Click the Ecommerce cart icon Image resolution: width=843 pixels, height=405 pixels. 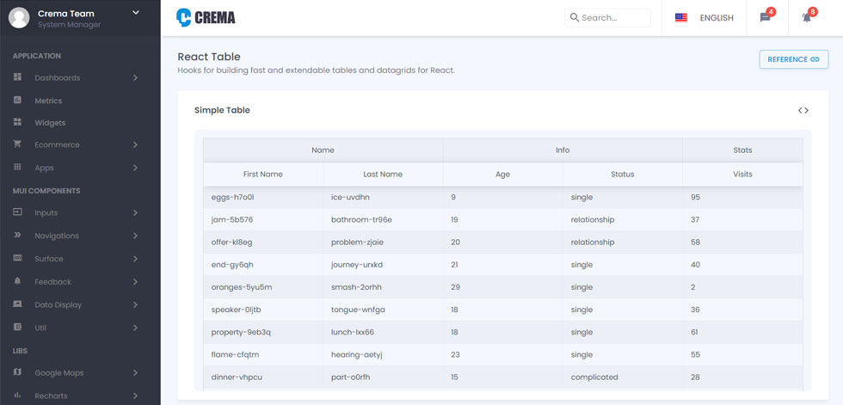18,144
